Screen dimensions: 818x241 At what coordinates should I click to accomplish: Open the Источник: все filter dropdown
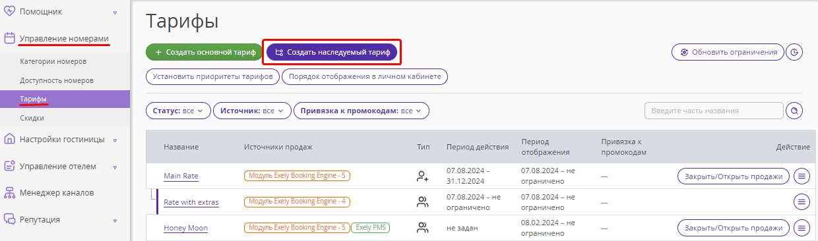click(x=252, y=111)
